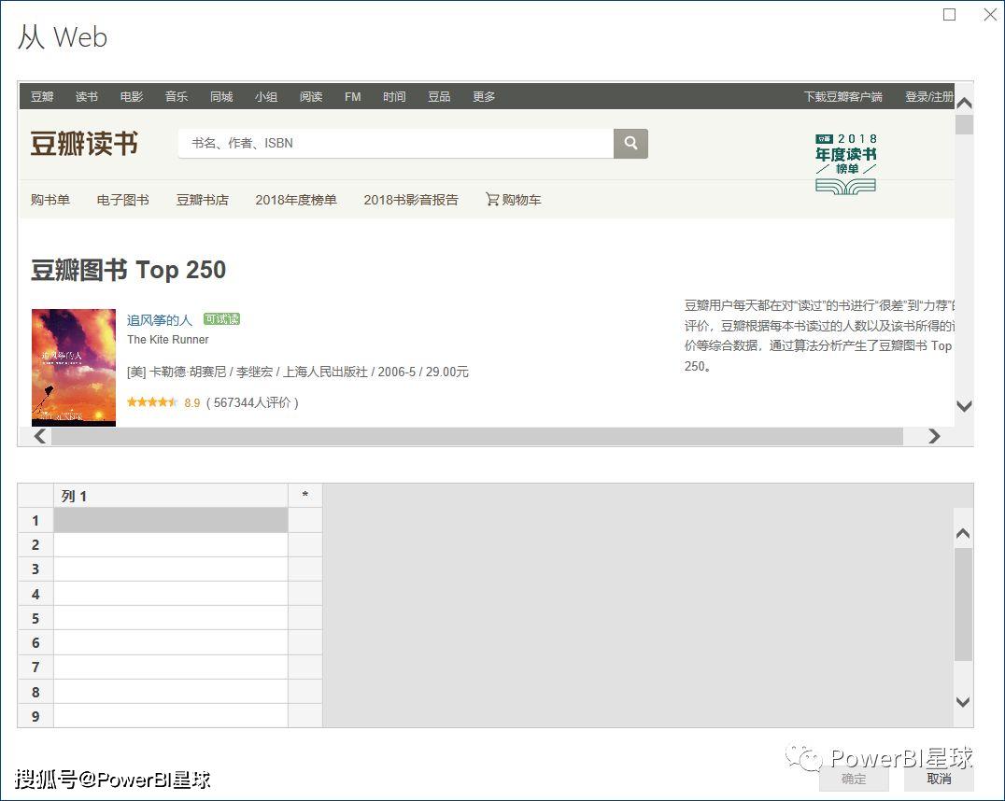
Task: Click 下载豆瓣客户端 link
Action: (x=843, y=97)
